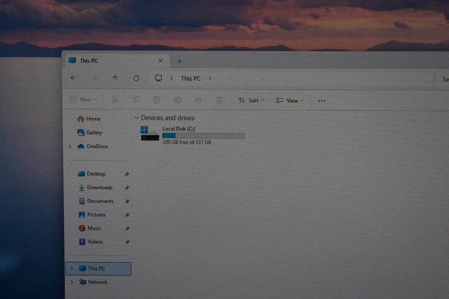
Task: Click the C: drive usage bar
Action: 203,136
